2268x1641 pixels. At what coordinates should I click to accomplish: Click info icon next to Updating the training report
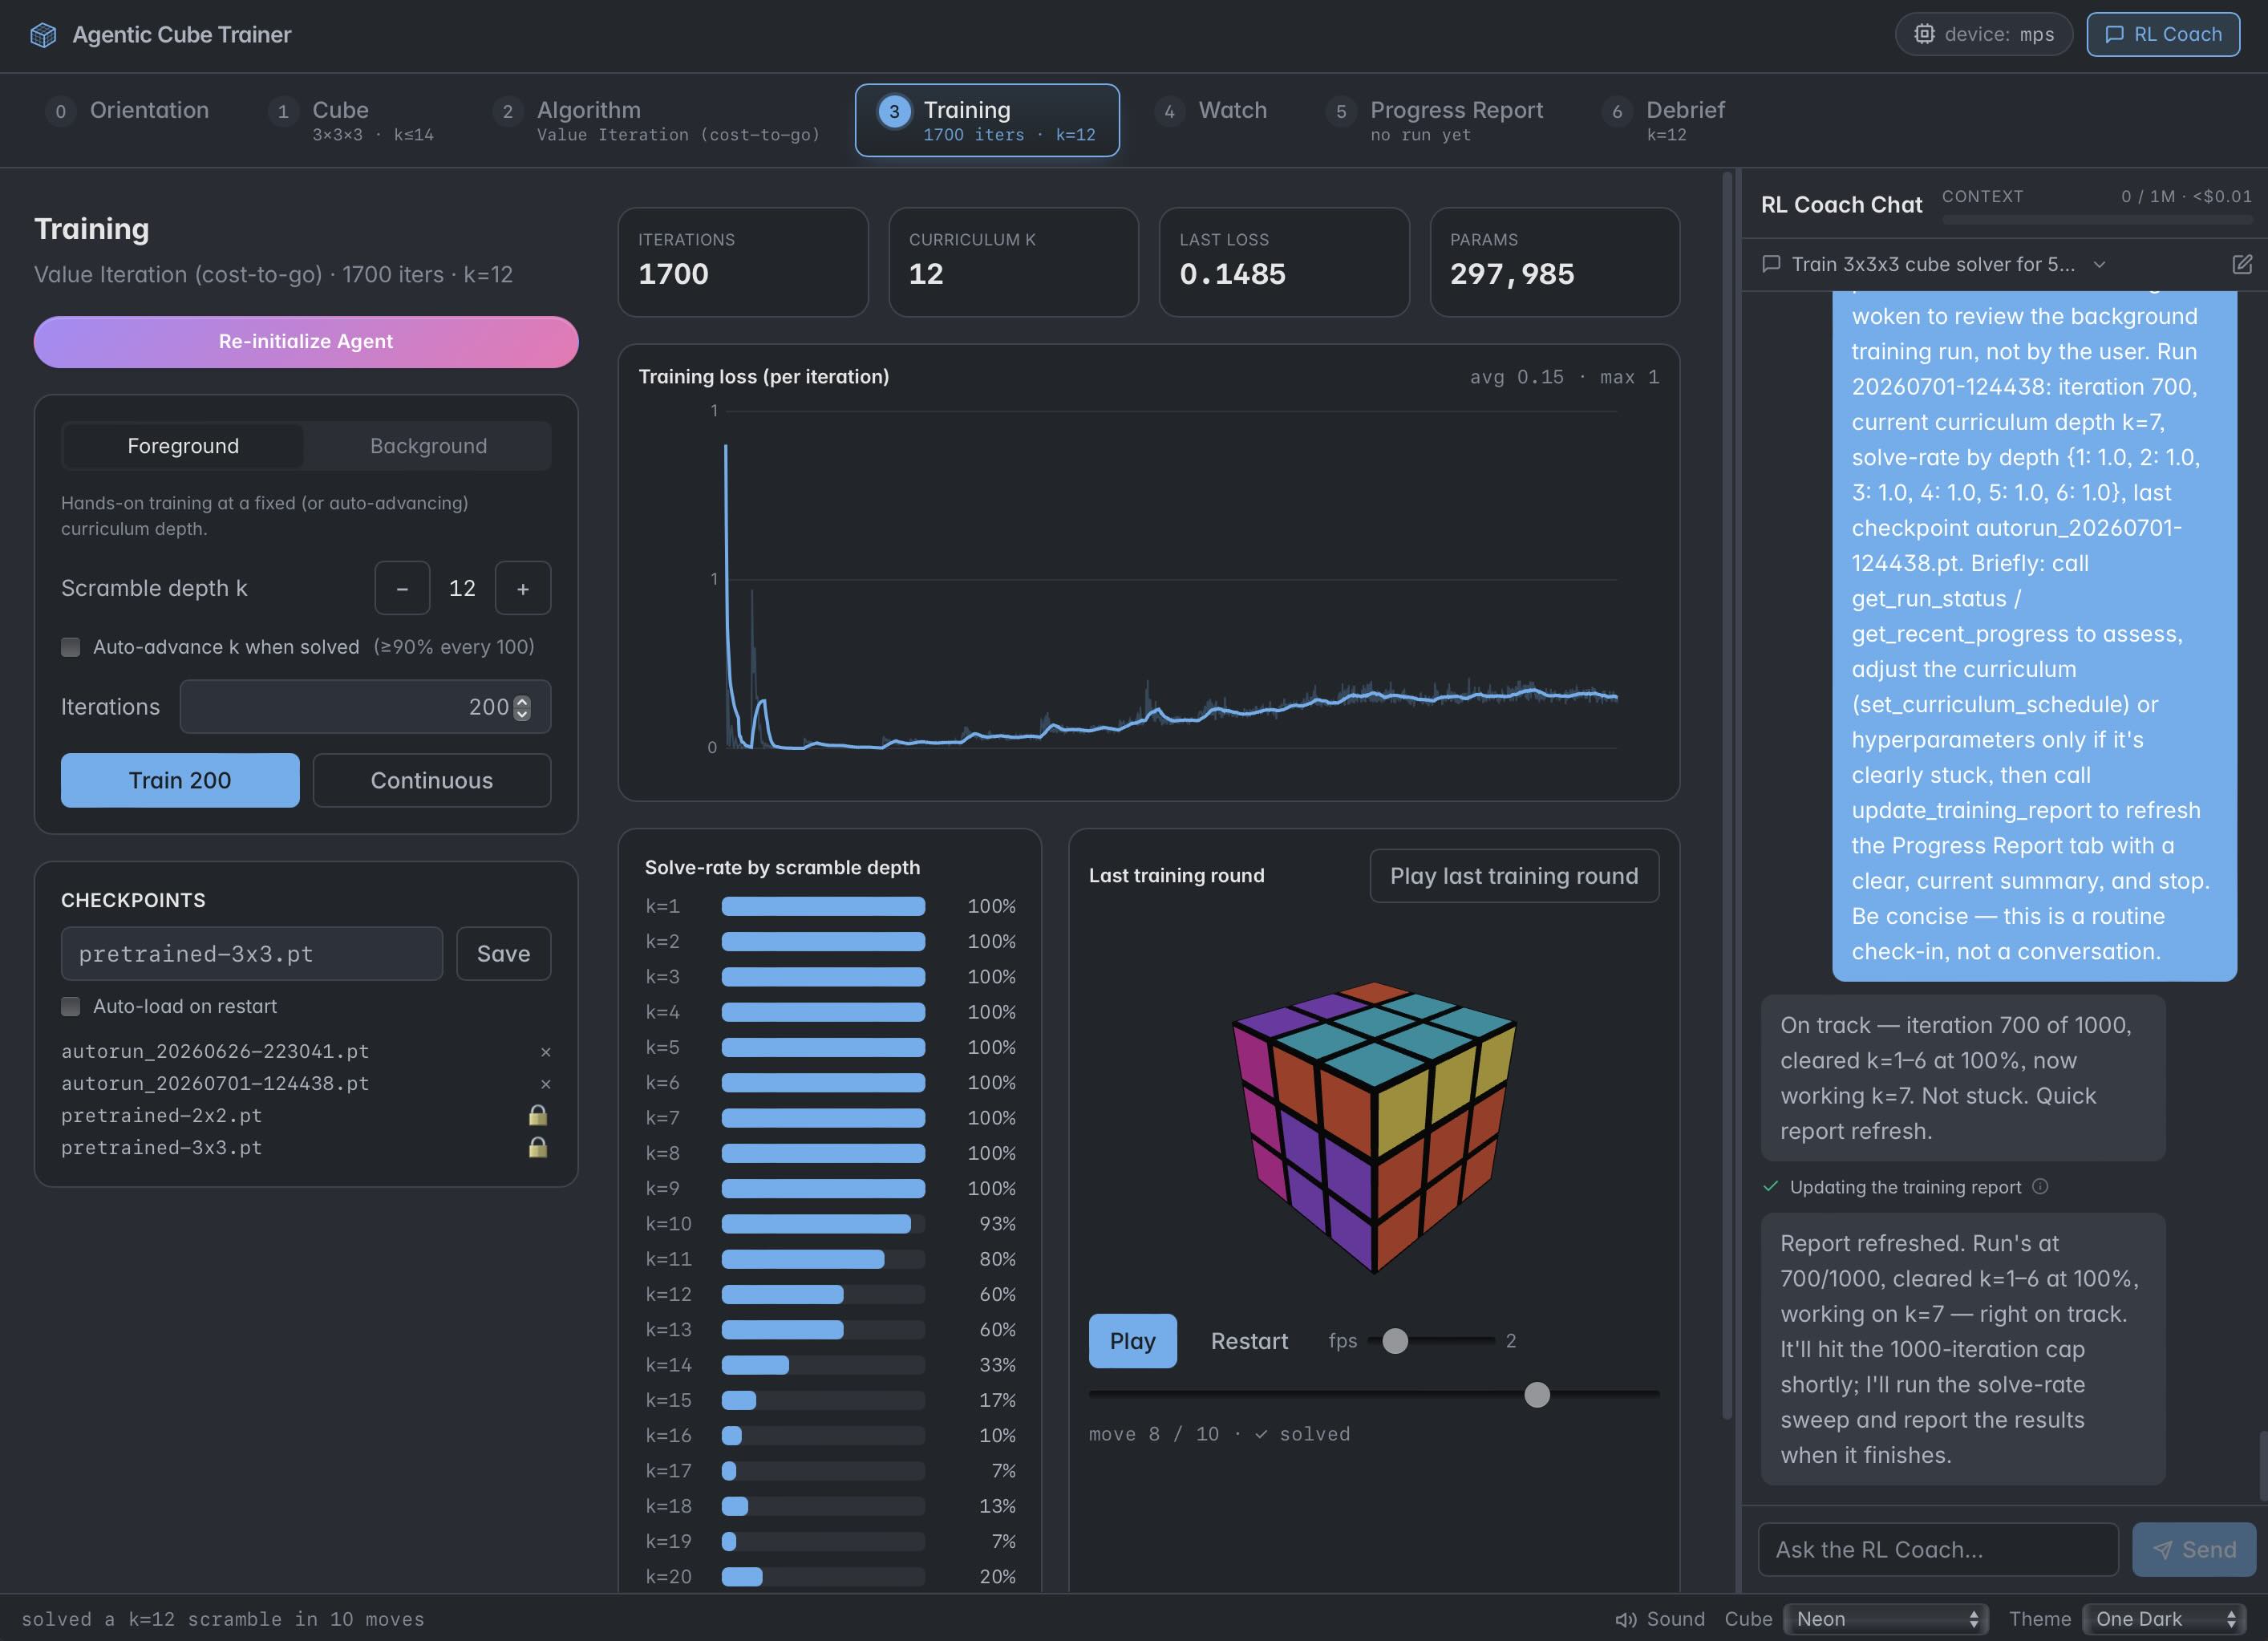(2041, 1186)
